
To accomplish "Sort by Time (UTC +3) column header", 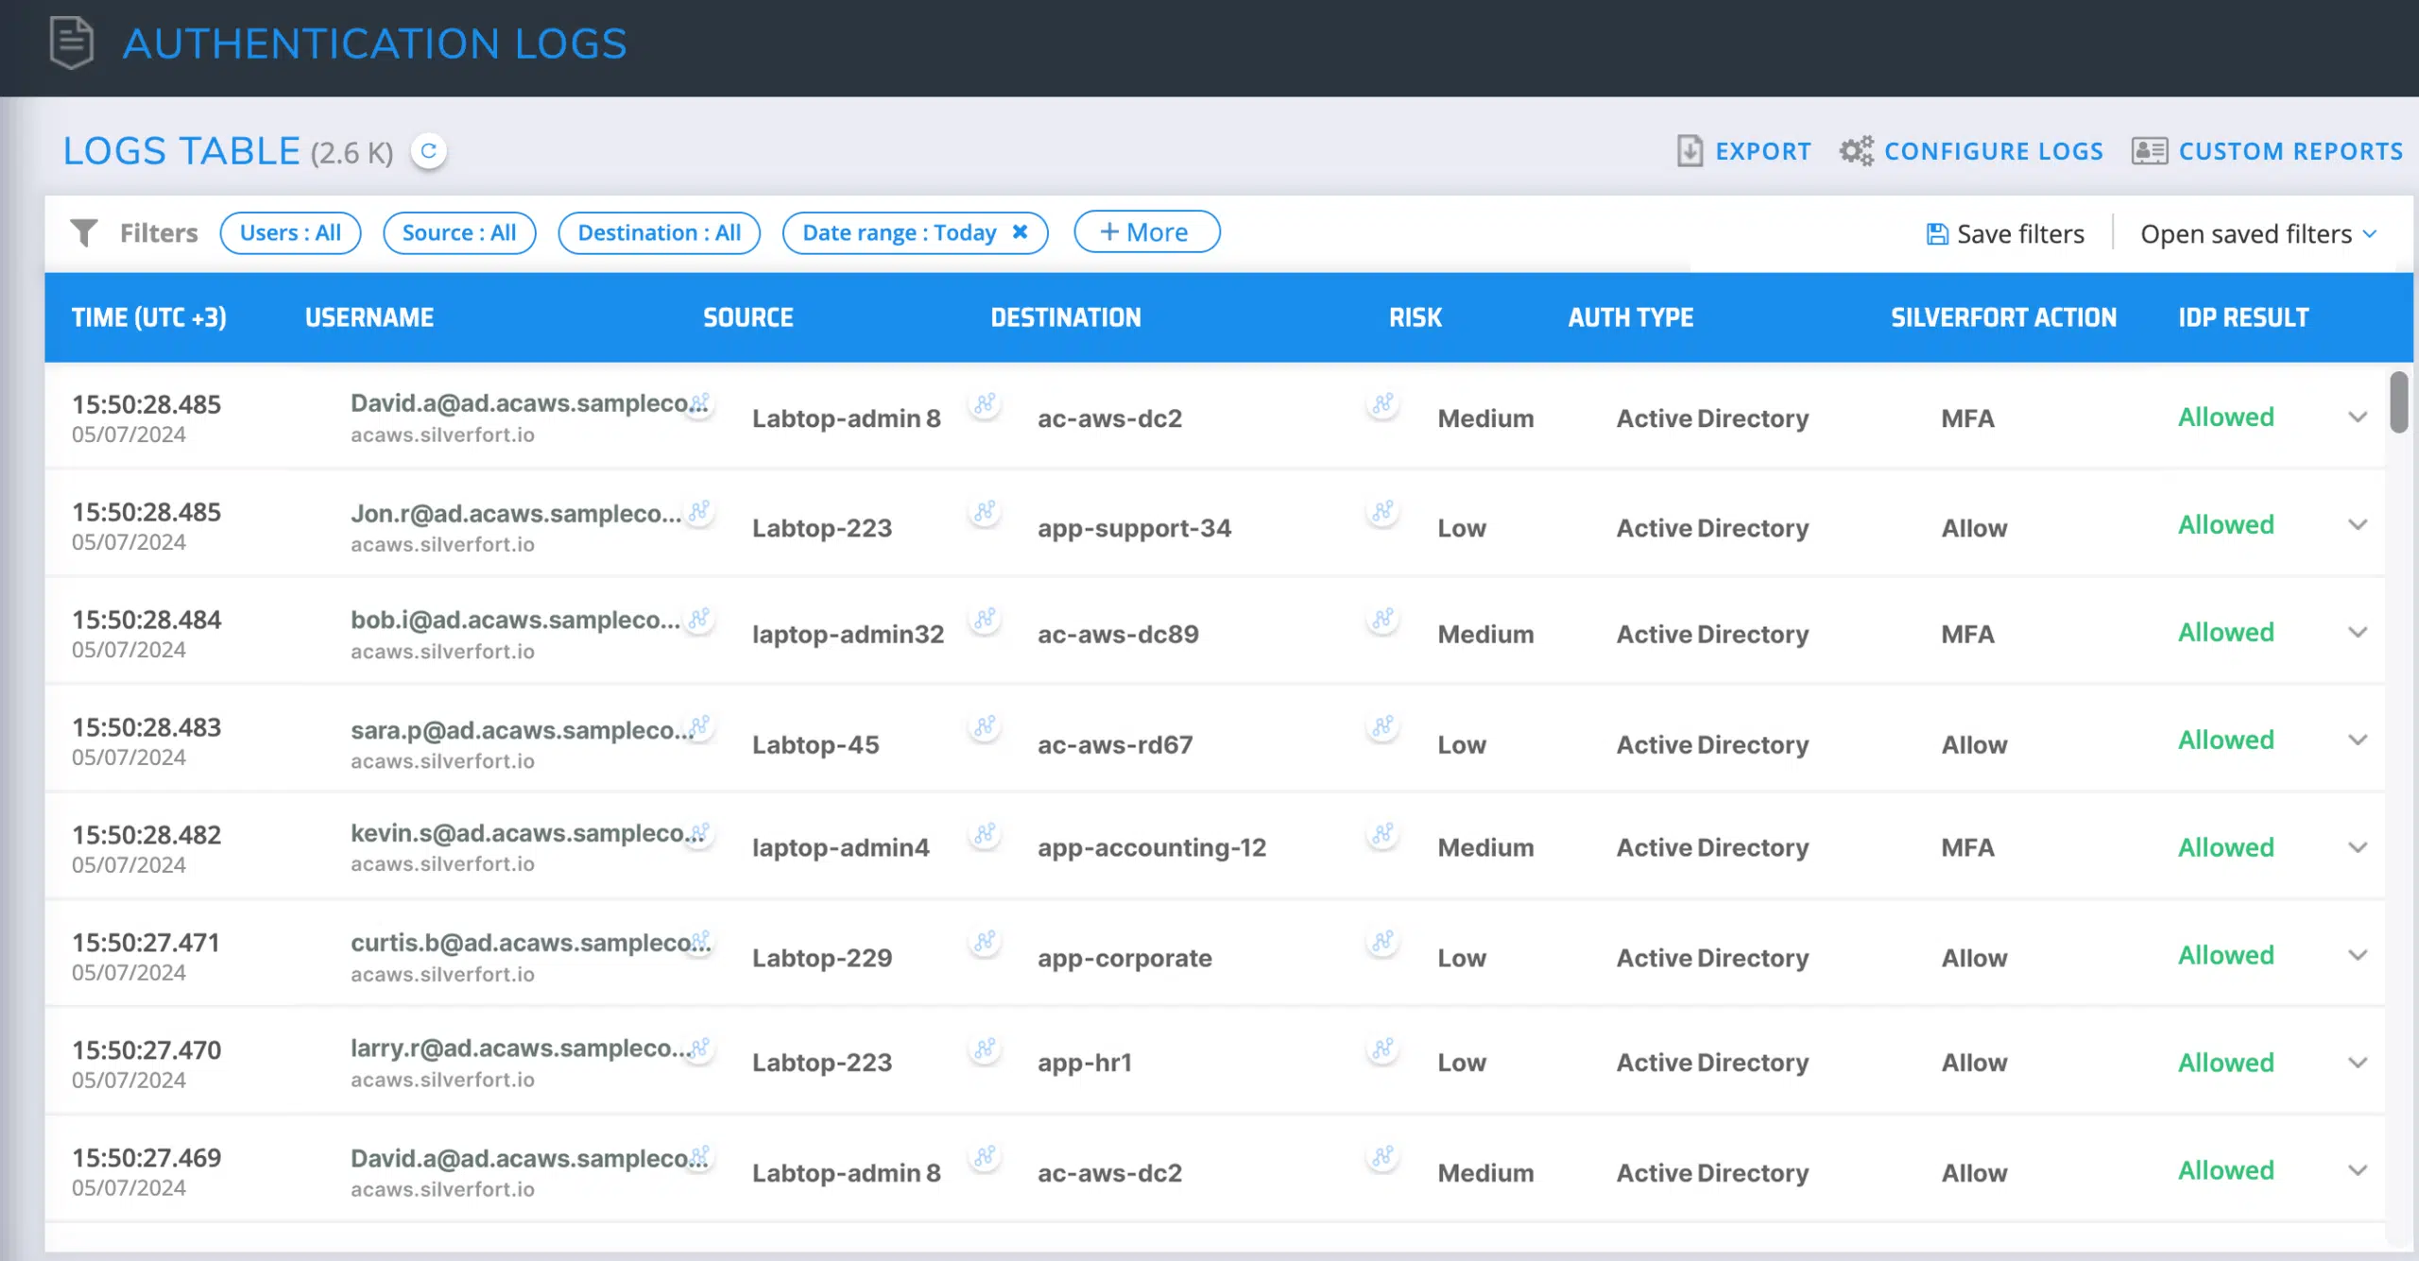I will coord(149,317).
